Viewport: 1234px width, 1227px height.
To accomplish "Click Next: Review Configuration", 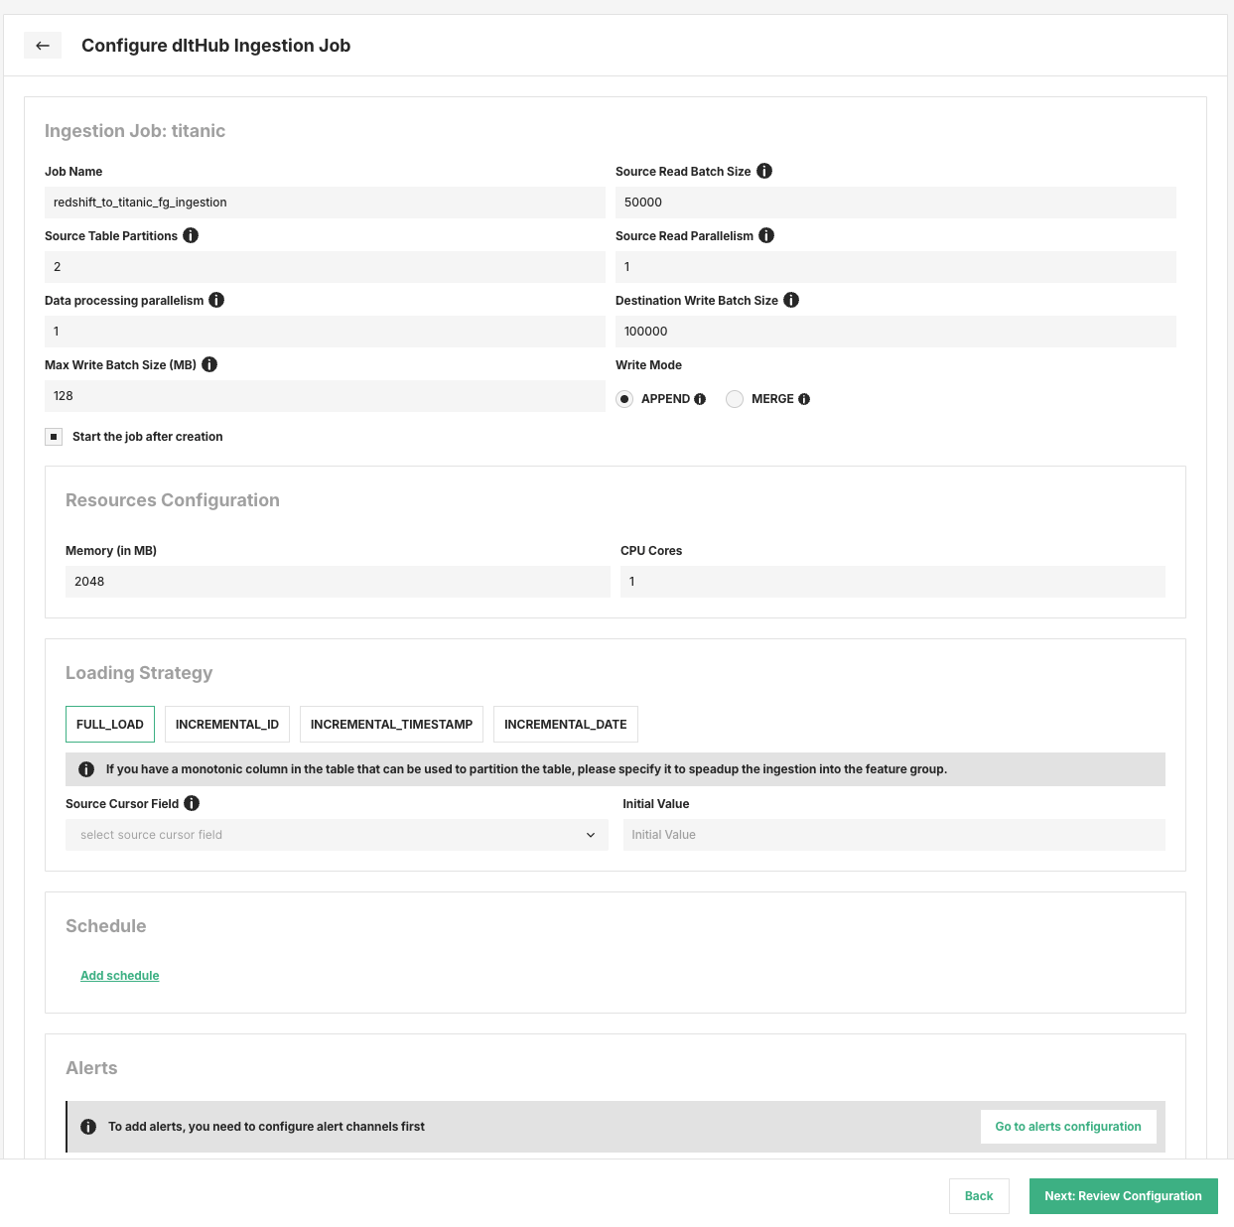I will point(1123,1196).
